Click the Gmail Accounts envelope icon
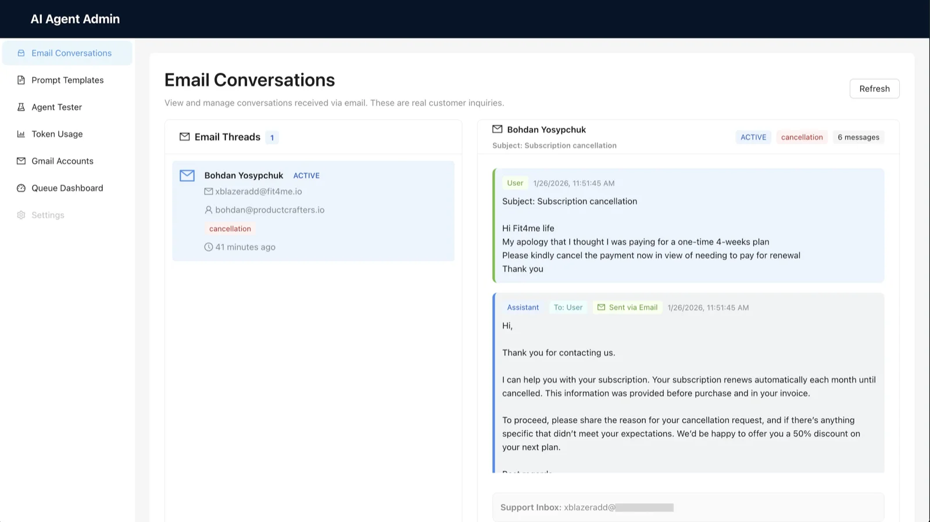Image resolution: width=930 pixels, height=522 pixels. coord(21,161)
